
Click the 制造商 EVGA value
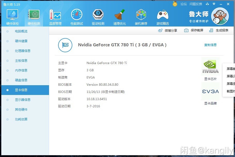(91, 77)
